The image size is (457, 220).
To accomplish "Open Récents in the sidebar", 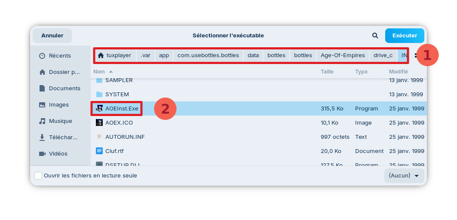I will 60,56.
